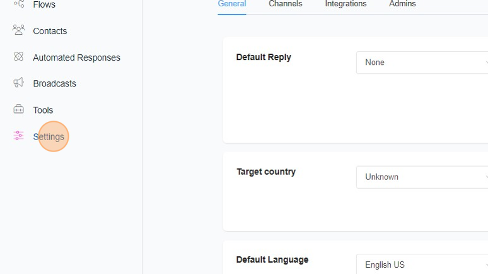This screenshot has width=488, height=274.
Task: Click the Default Reply label text
Action: pyautogui.click(x=264, y=57)
